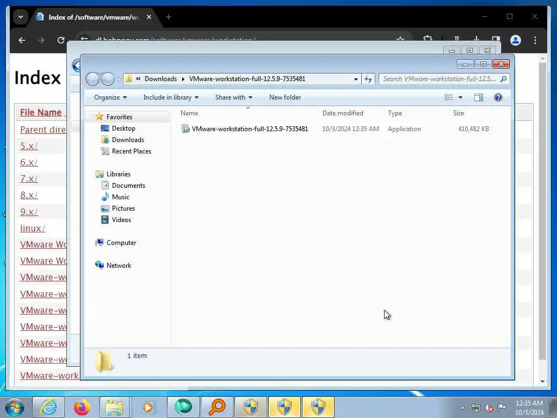Open recent pages dropdown beside forward button
The height and width of the screenshot is (418, 557).
coord(119,79)
